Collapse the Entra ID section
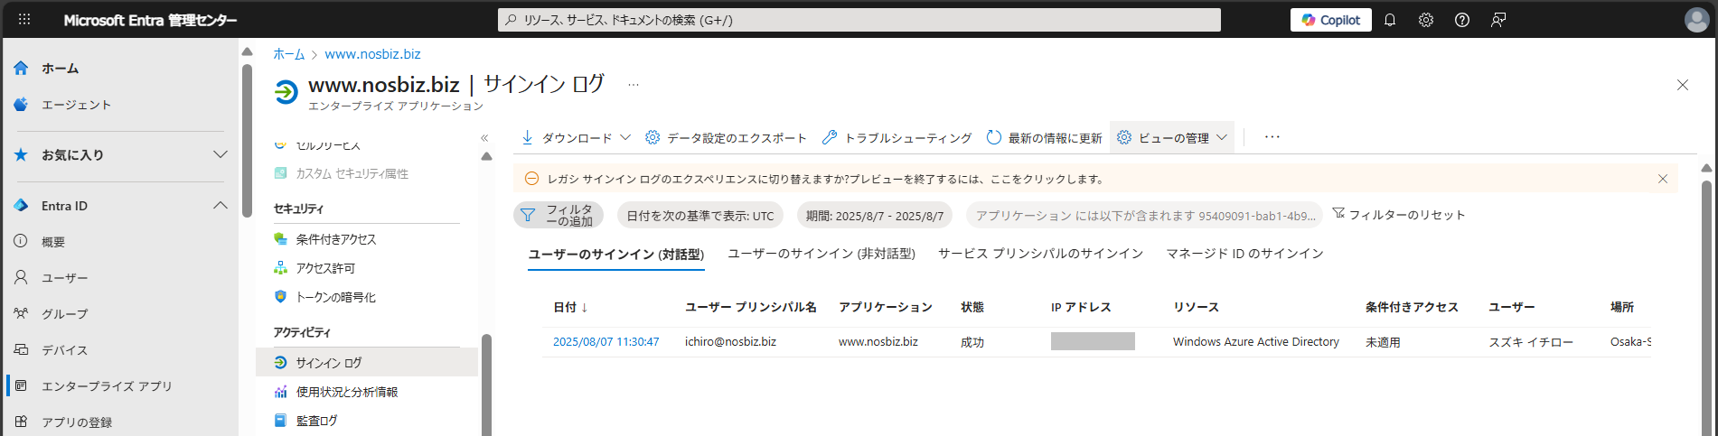This screenshot has width=1718, height=436. (x=220, y=206)
